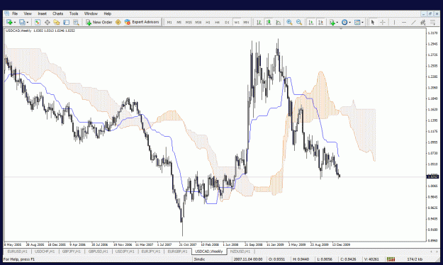Open the Window menu

click(x=91, y=13)
